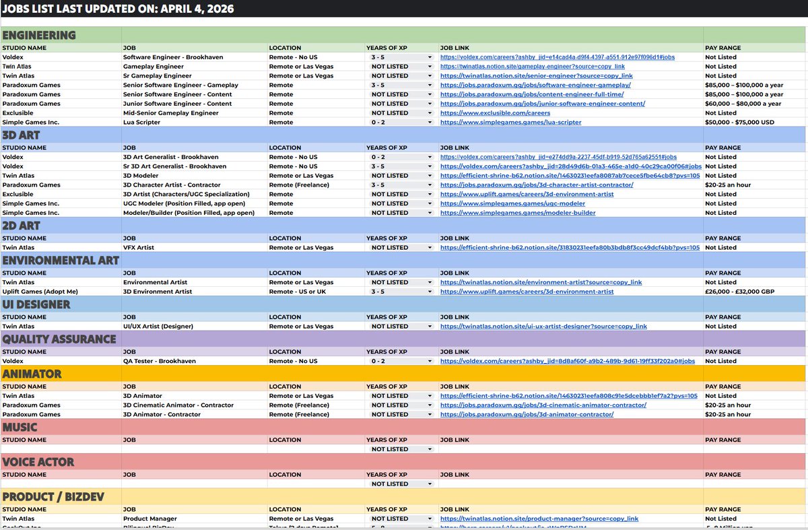Select the ENGINEERING section header
The image size is (808, 530).
coord(38,35)
